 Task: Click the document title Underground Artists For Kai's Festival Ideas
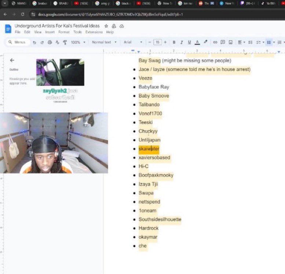coord(57,26)
